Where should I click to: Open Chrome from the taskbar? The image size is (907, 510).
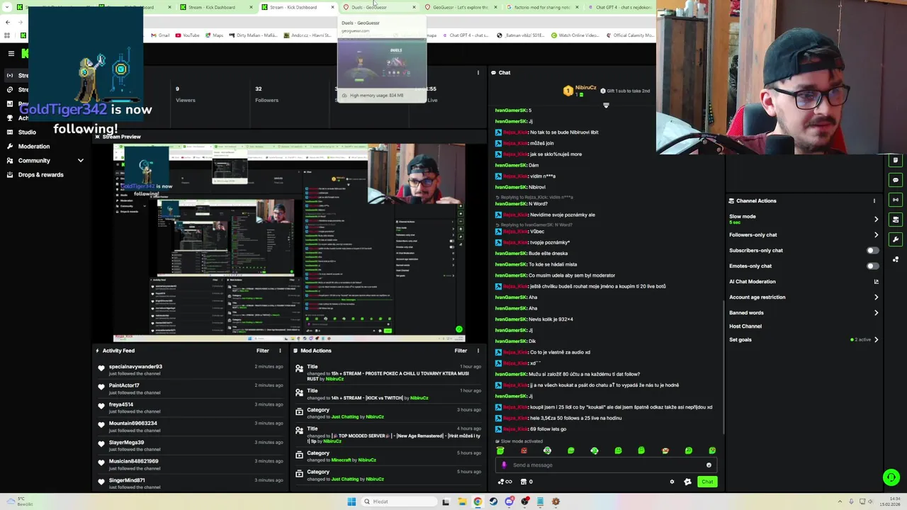(x=478, y=501)
